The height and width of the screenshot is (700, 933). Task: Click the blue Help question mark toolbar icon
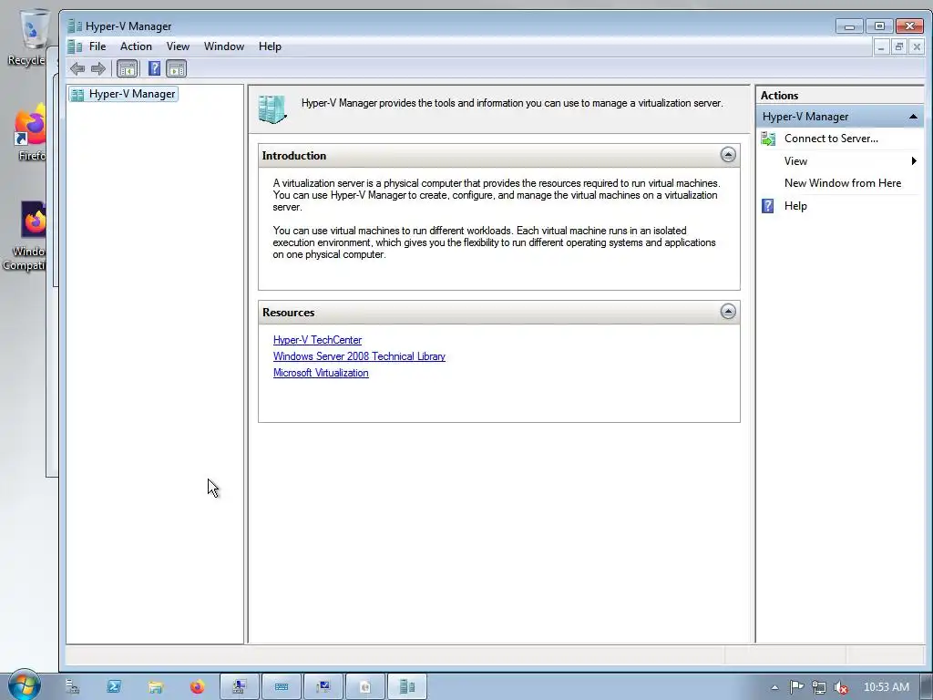click(x=154, y=68)
